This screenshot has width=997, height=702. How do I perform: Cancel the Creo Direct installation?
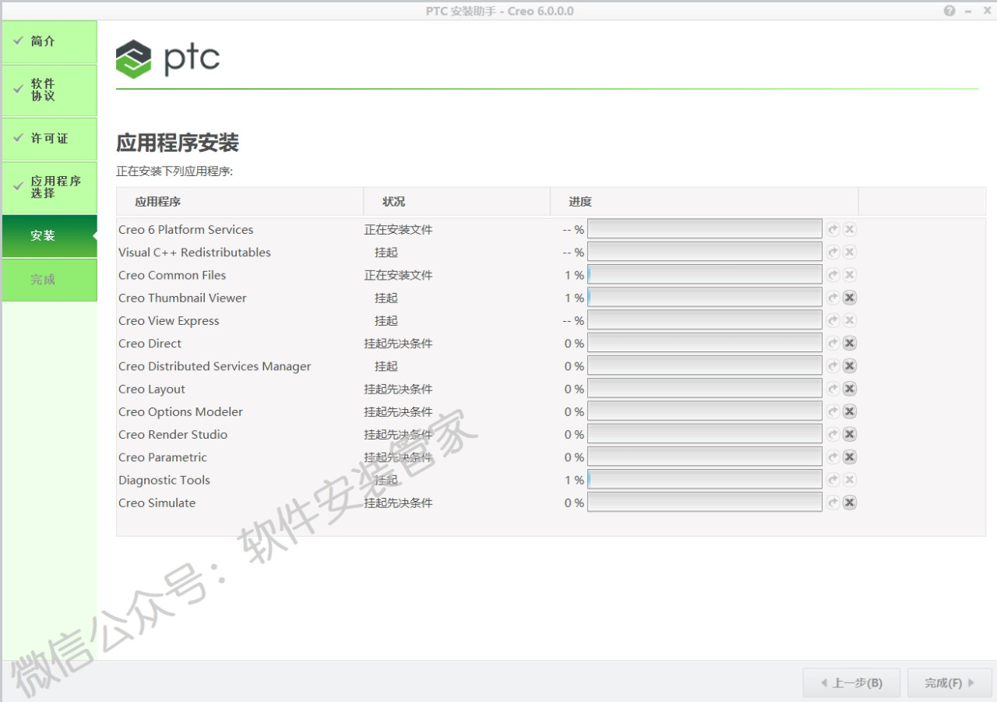pyautogui.click(x=850, y=344)
